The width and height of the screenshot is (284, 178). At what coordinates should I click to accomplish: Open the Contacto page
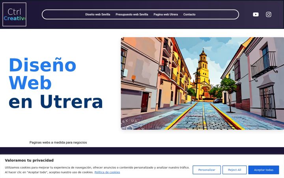[x=189, y=14]
